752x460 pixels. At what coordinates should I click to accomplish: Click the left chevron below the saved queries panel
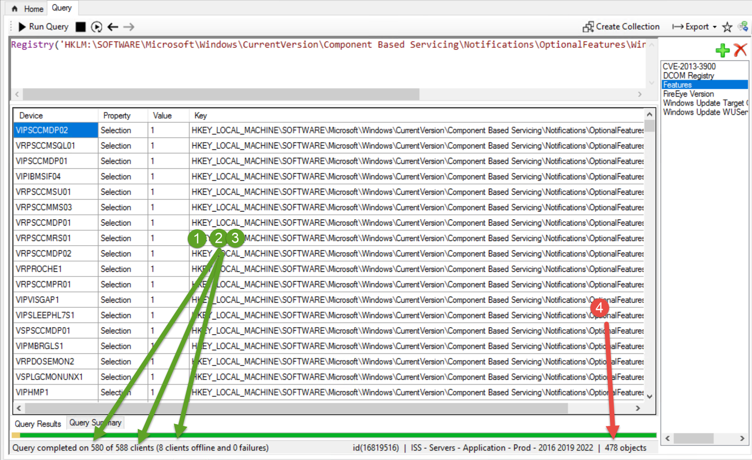pyautogui.click(x=667, y=439)
